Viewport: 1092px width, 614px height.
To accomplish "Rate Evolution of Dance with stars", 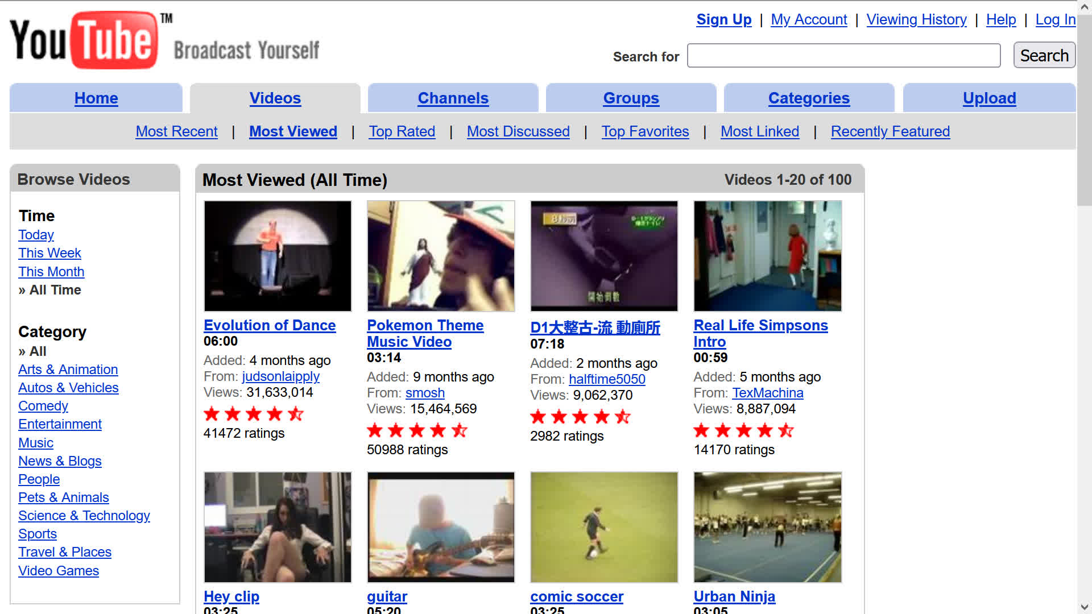I will (254, 414).
